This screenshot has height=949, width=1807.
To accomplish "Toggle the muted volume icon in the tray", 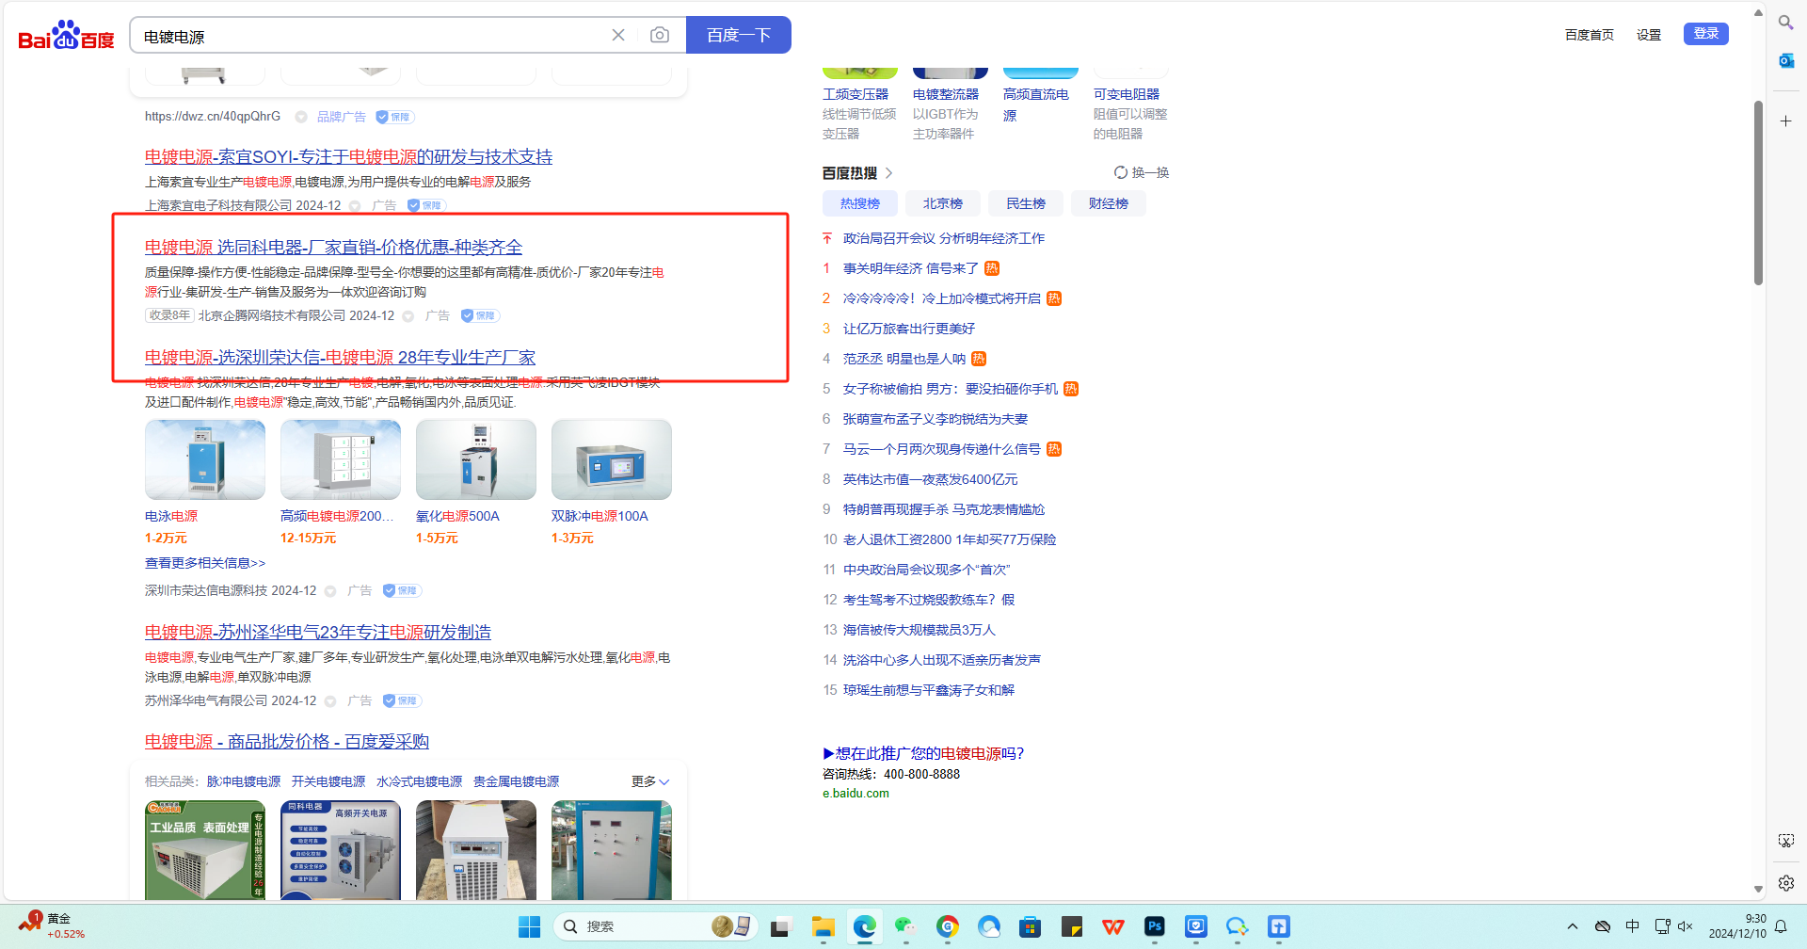I will click(1686, 926).
